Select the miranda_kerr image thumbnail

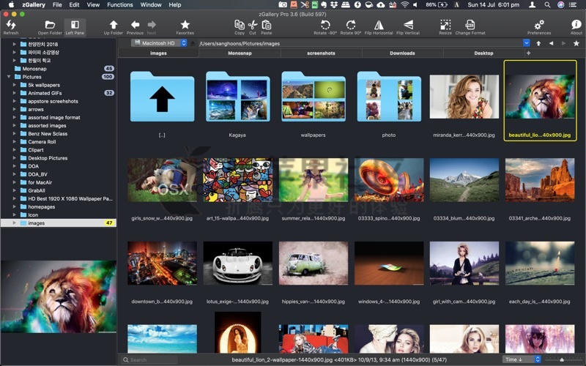point(464,97)
